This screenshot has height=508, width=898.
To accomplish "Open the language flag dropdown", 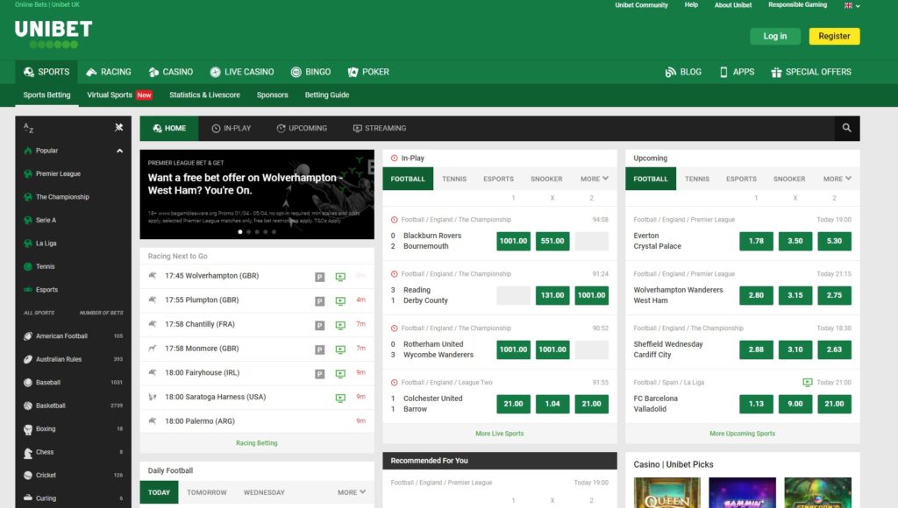I will click(x=852, y=5).
